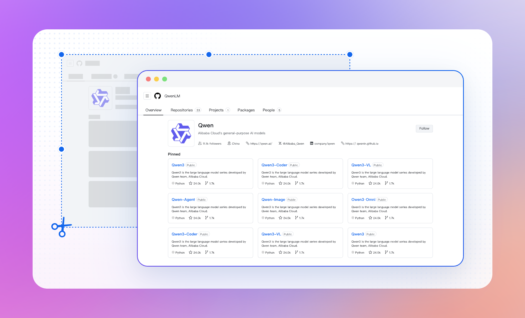Screen dimensions: 525x318
Task: Click the fork icon on Qwen3-VL top card
Action: (x=386, y=183)
